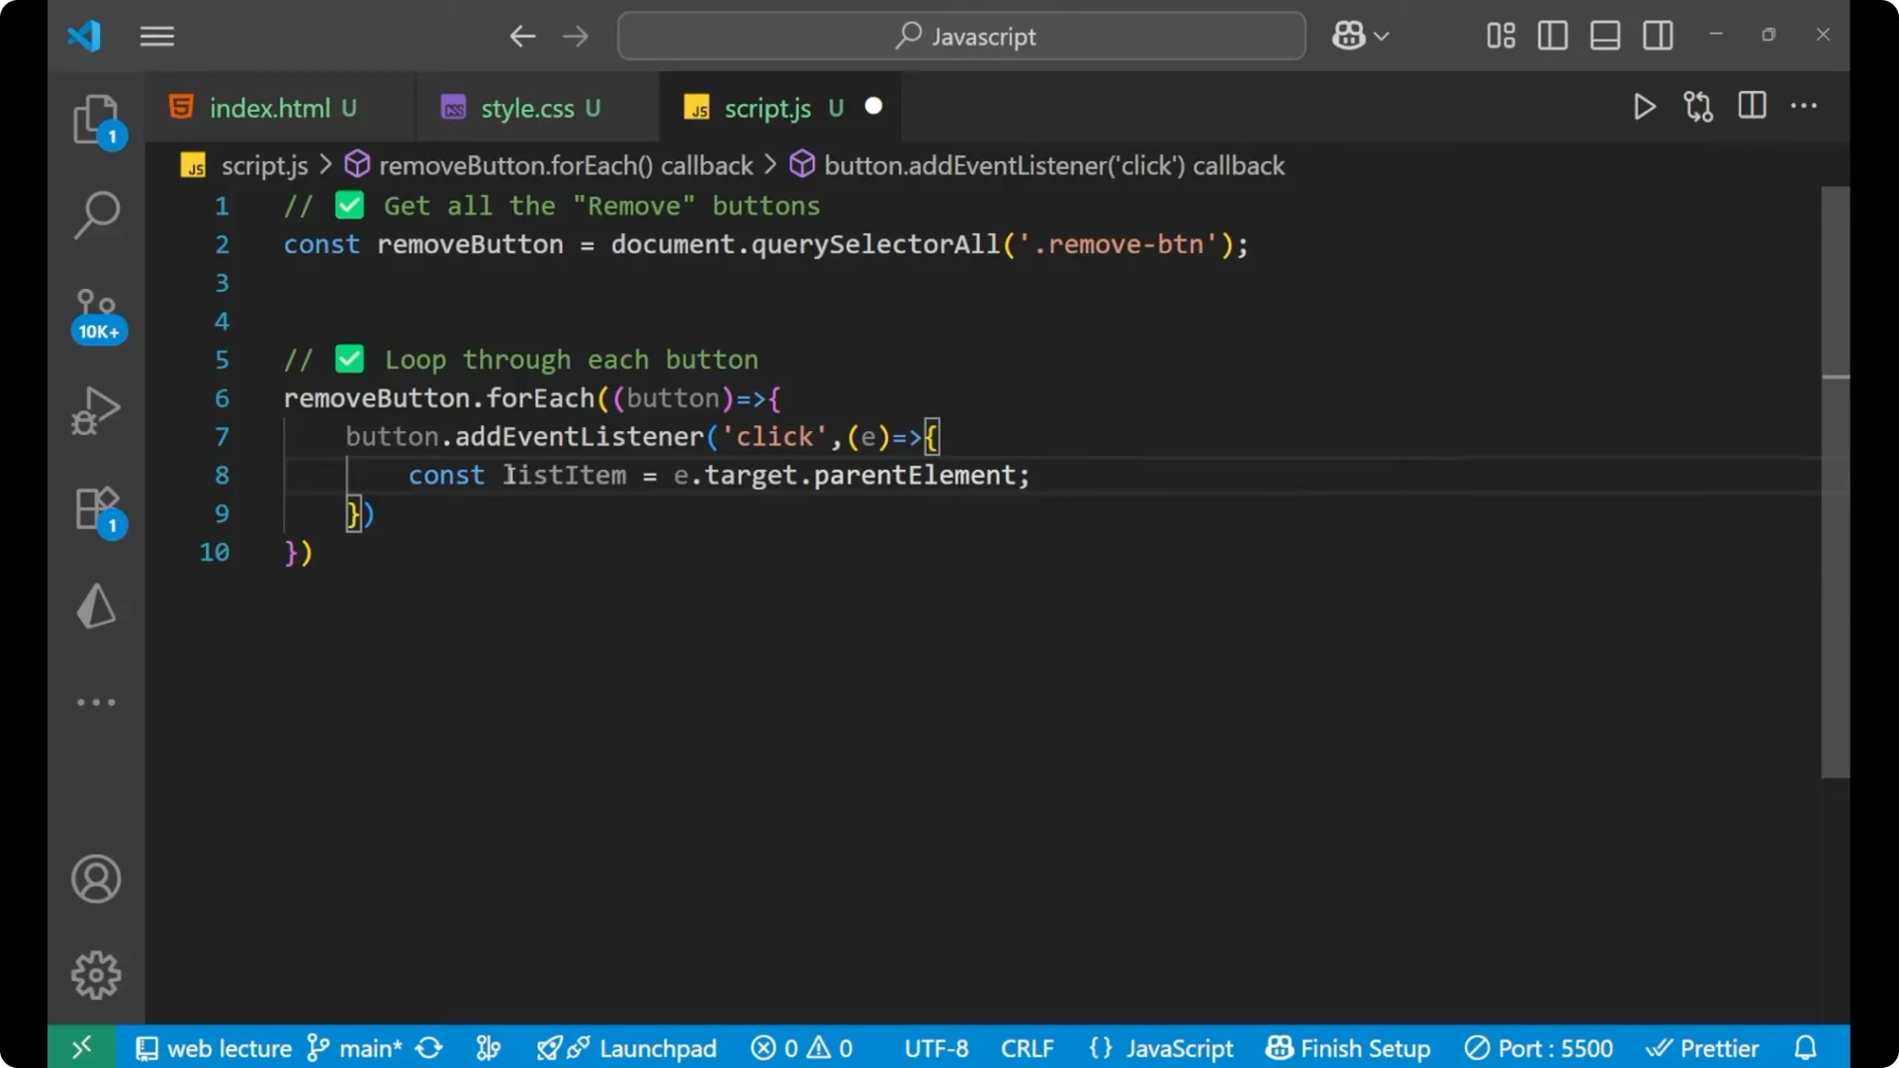Screen dimensions: 1899x1068
Task: Toggle the secondary side bar
Action: (x=1658, y=36)
